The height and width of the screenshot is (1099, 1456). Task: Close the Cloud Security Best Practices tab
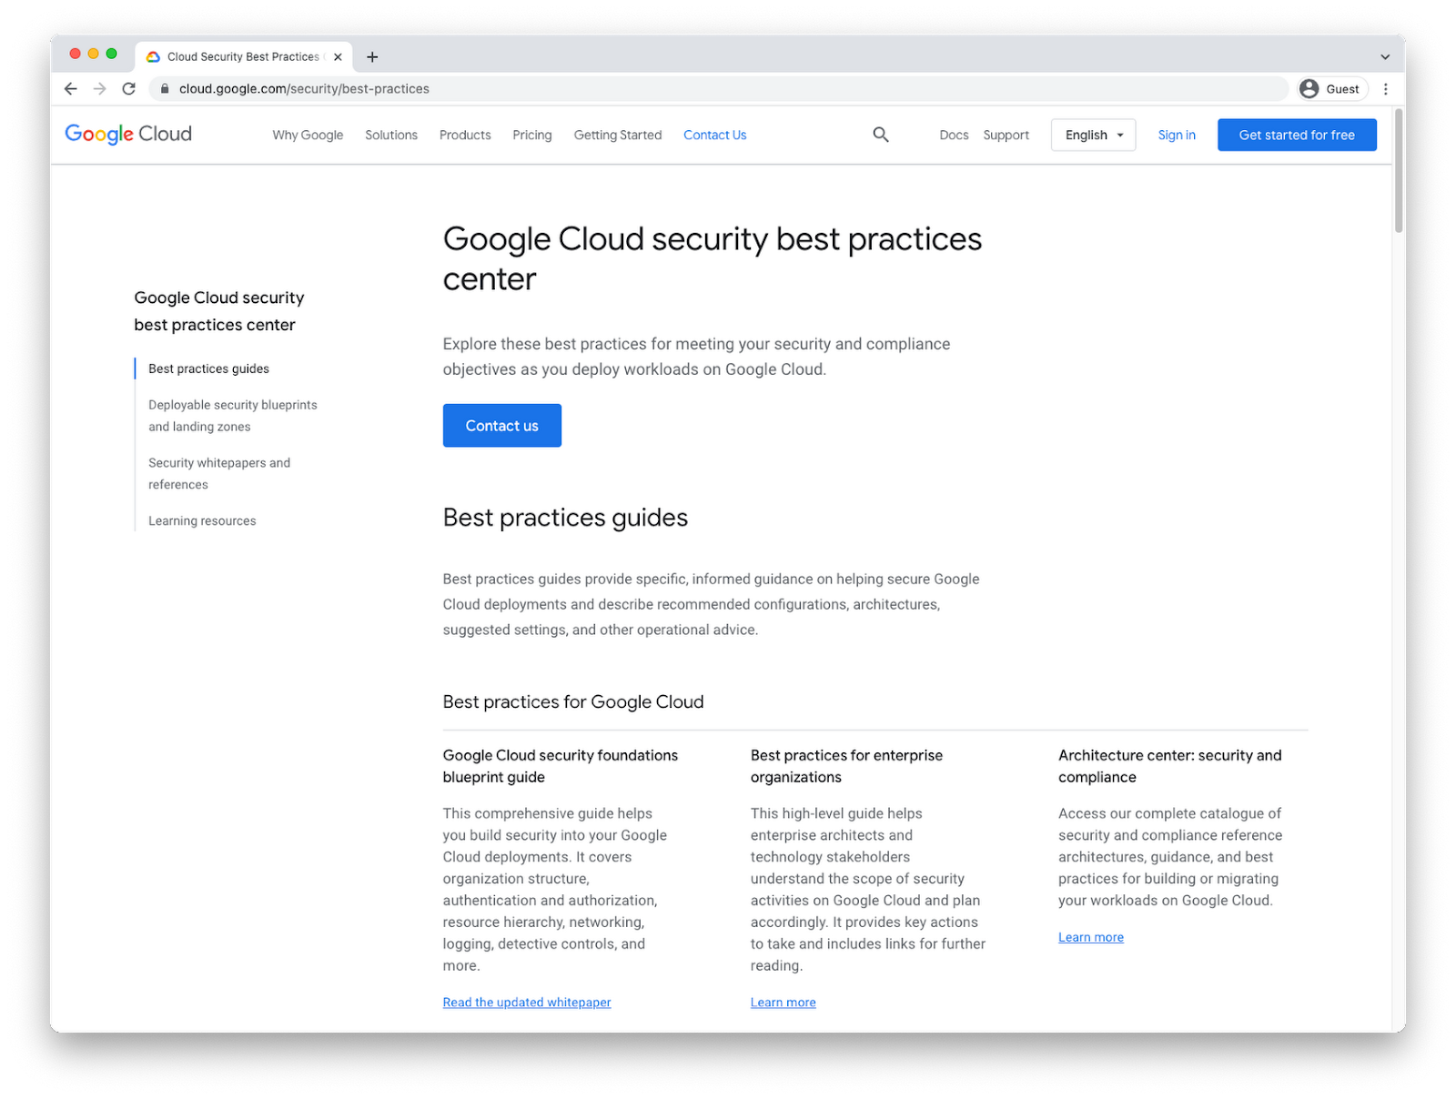(x=338, y=56)
